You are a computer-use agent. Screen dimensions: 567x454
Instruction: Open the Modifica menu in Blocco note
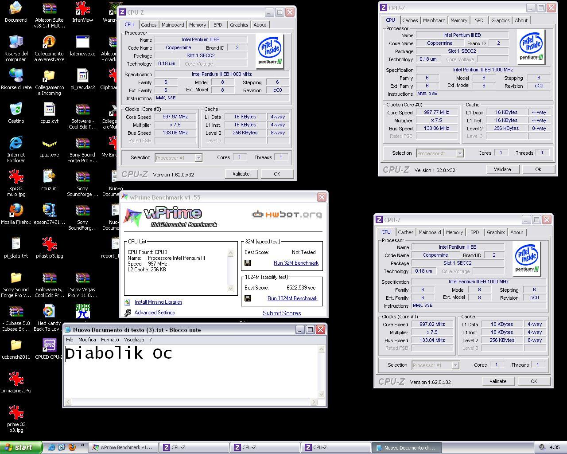pos(87,340)
